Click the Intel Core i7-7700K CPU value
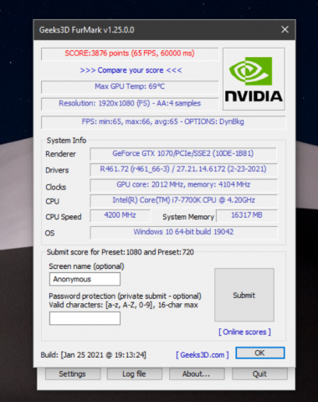The width and height of the screenshot is (318, 402). tap(183, 200)
